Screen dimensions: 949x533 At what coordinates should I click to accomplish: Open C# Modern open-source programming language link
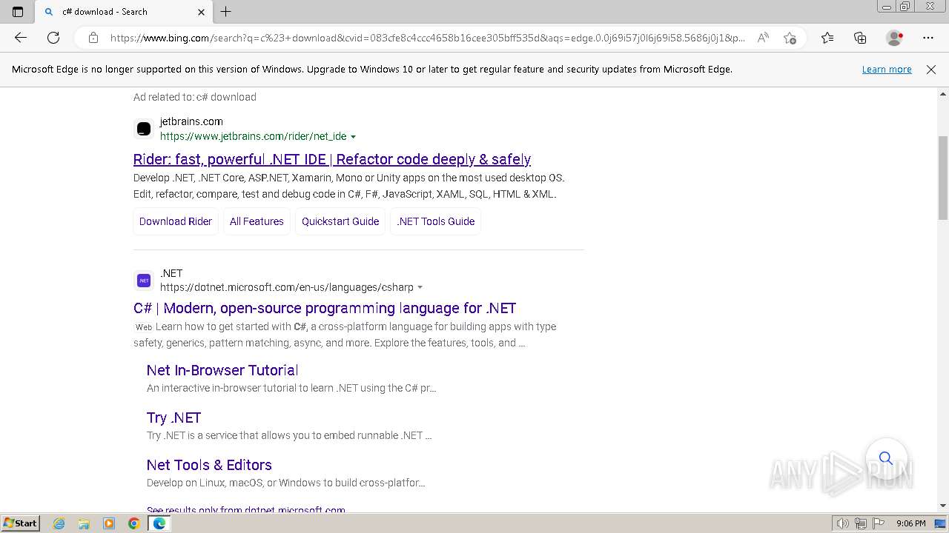pos(325,308)
